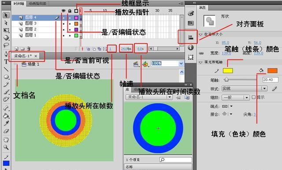Switch to the 动画编辑器 tab
Image resolution: width=282 pixels, height=170 pixels.
pos(37,4)
